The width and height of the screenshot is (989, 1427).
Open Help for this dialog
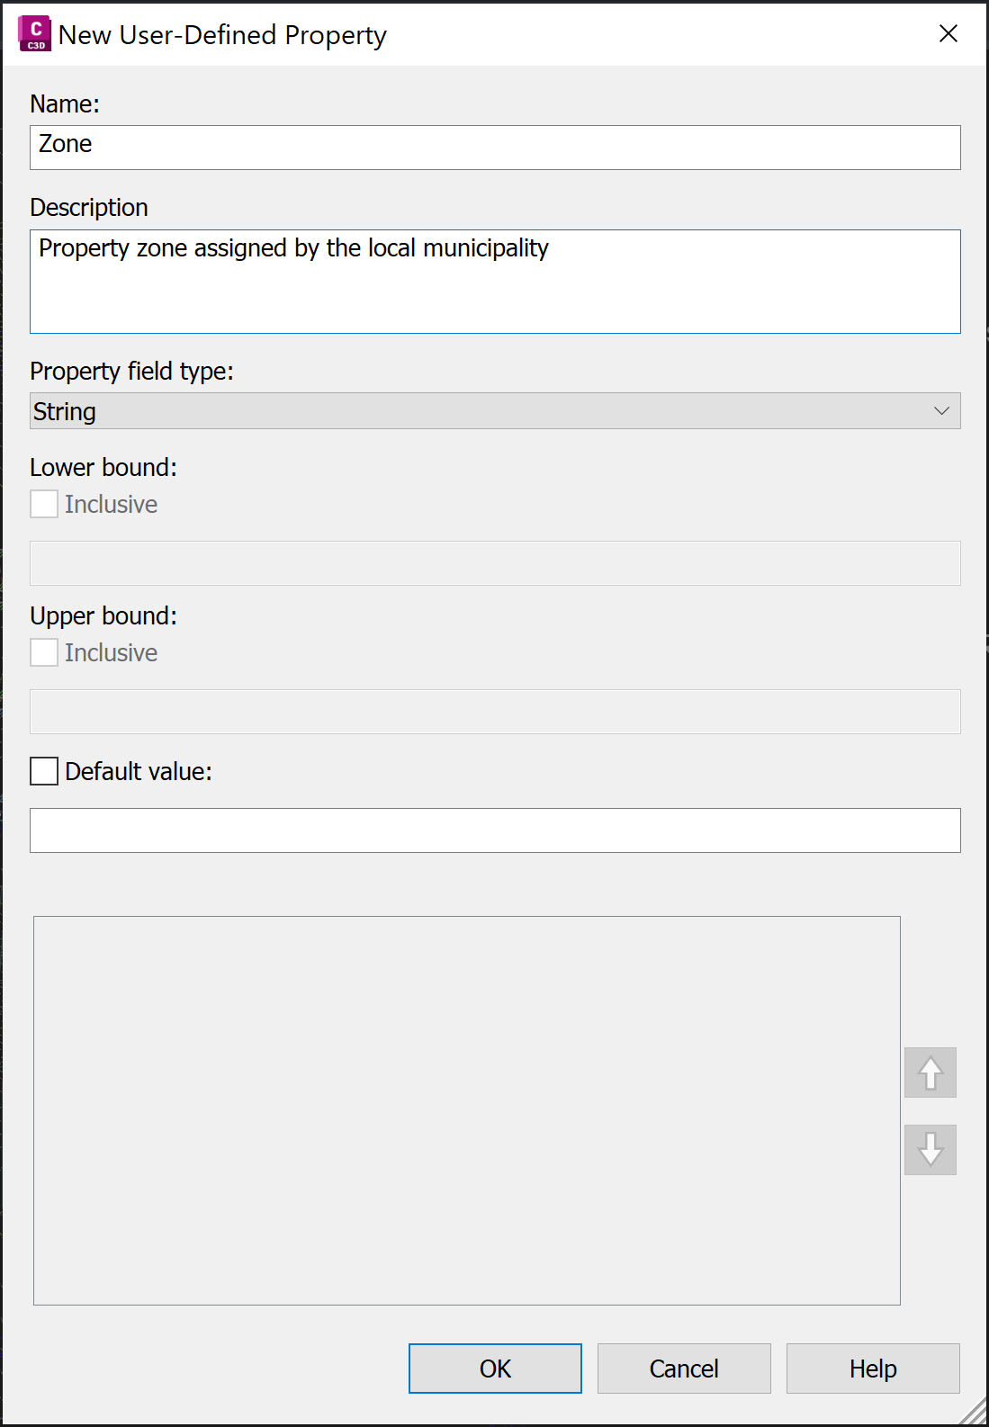pos(873,1369)
